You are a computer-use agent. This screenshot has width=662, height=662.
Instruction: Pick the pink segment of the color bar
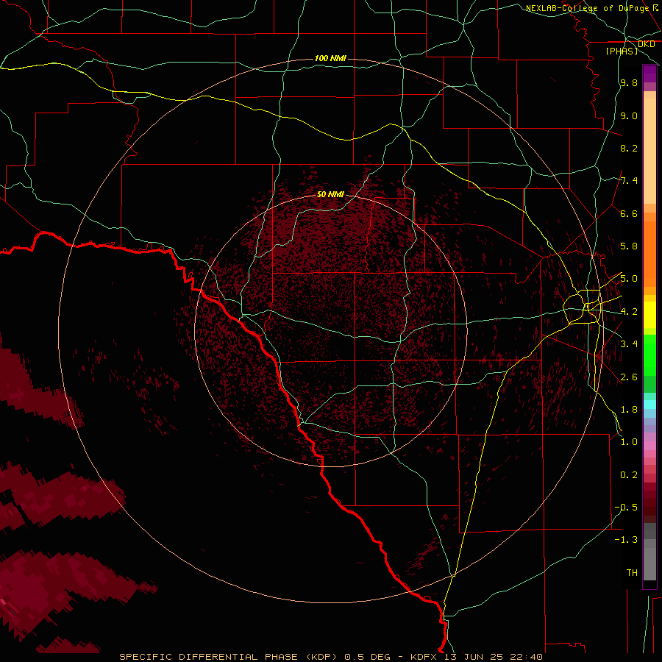pos(649,446)
